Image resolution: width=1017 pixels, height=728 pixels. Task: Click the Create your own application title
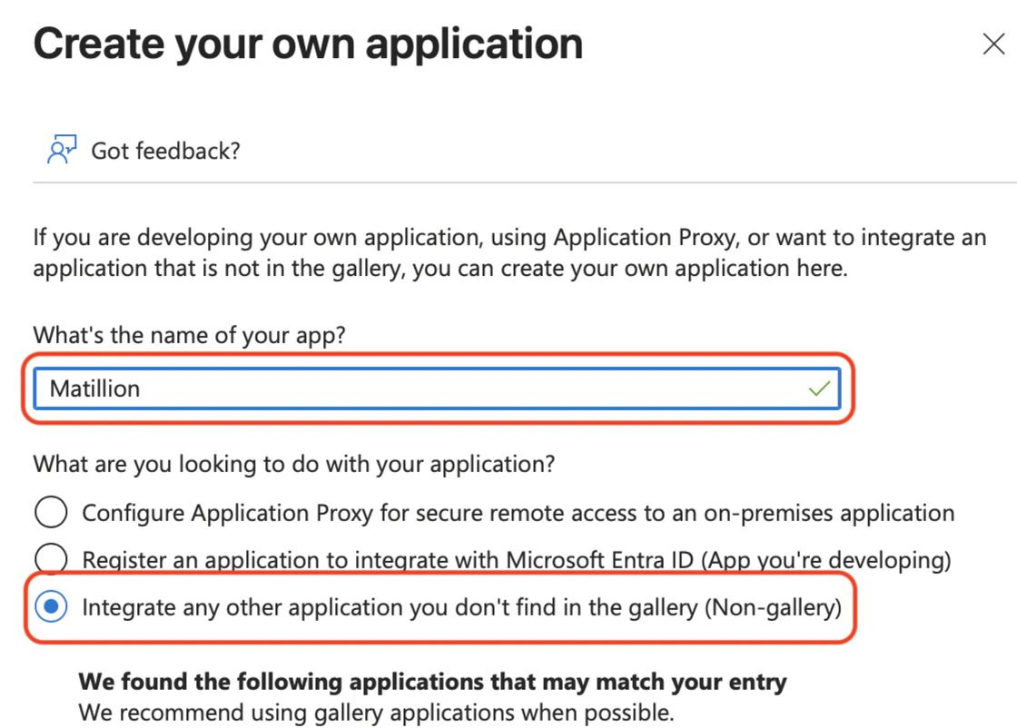tap(307, 43)
